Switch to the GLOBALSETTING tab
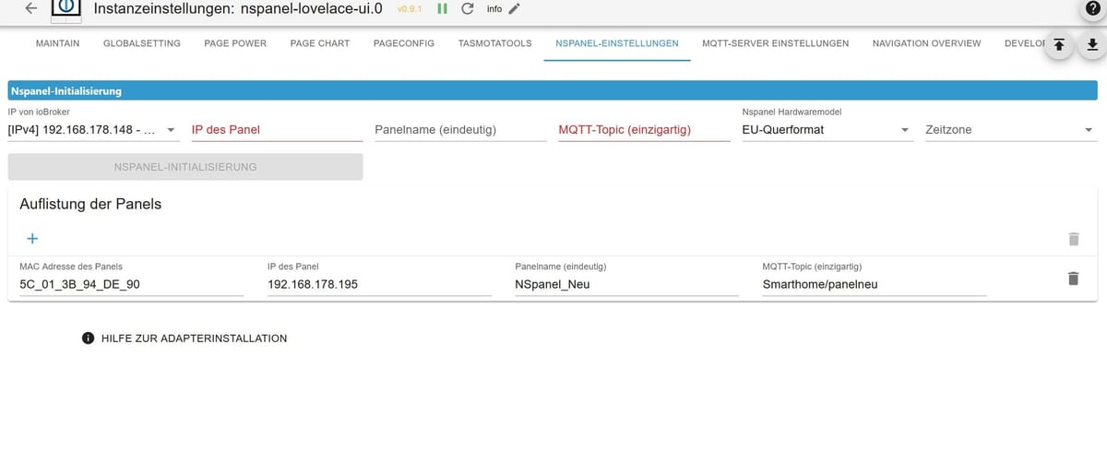The height and width of the screenshot is (451, 1107). click(x=142, y=43)
